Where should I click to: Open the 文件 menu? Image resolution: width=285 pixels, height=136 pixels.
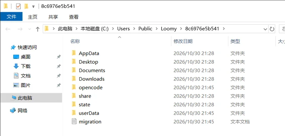(11, 17)
